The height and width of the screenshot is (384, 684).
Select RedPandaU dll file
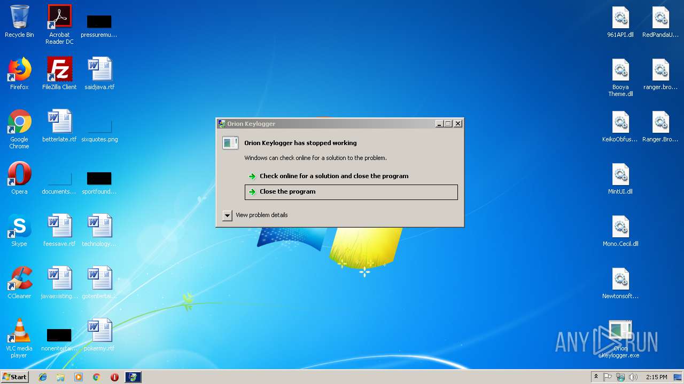[660, 21]
